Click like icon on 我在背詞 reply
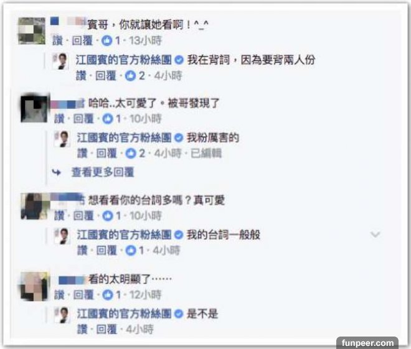This screenshot has width=411, height=349. (131, 76)
